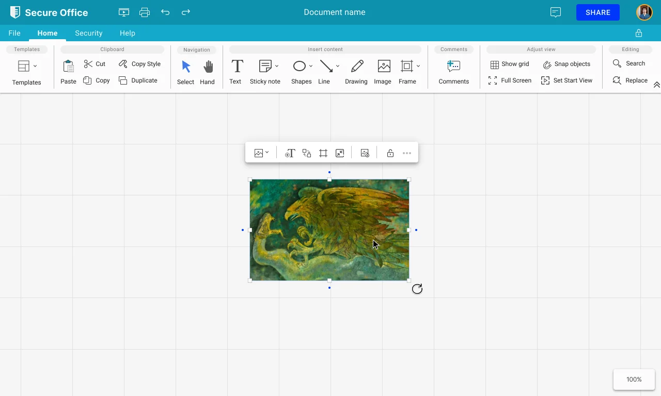Click the SHARE button
The image size is (661, 396).
[x=598, y=12]
